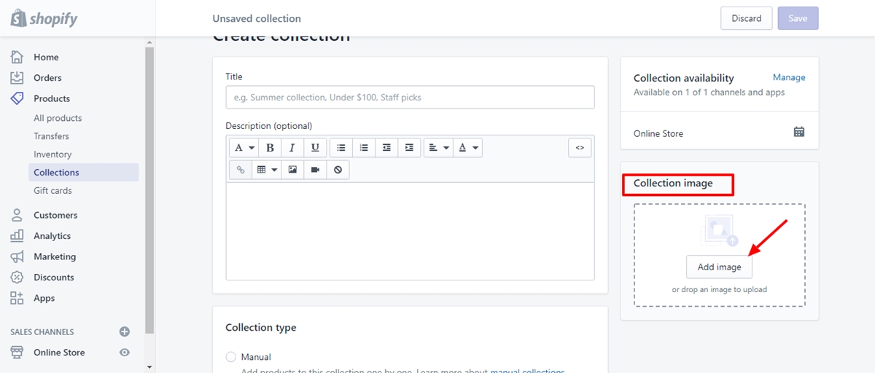The width and height of the screenshot is (875, 373).
Task: Click the 'Collection availability' heading
Action: click(684, 78)
